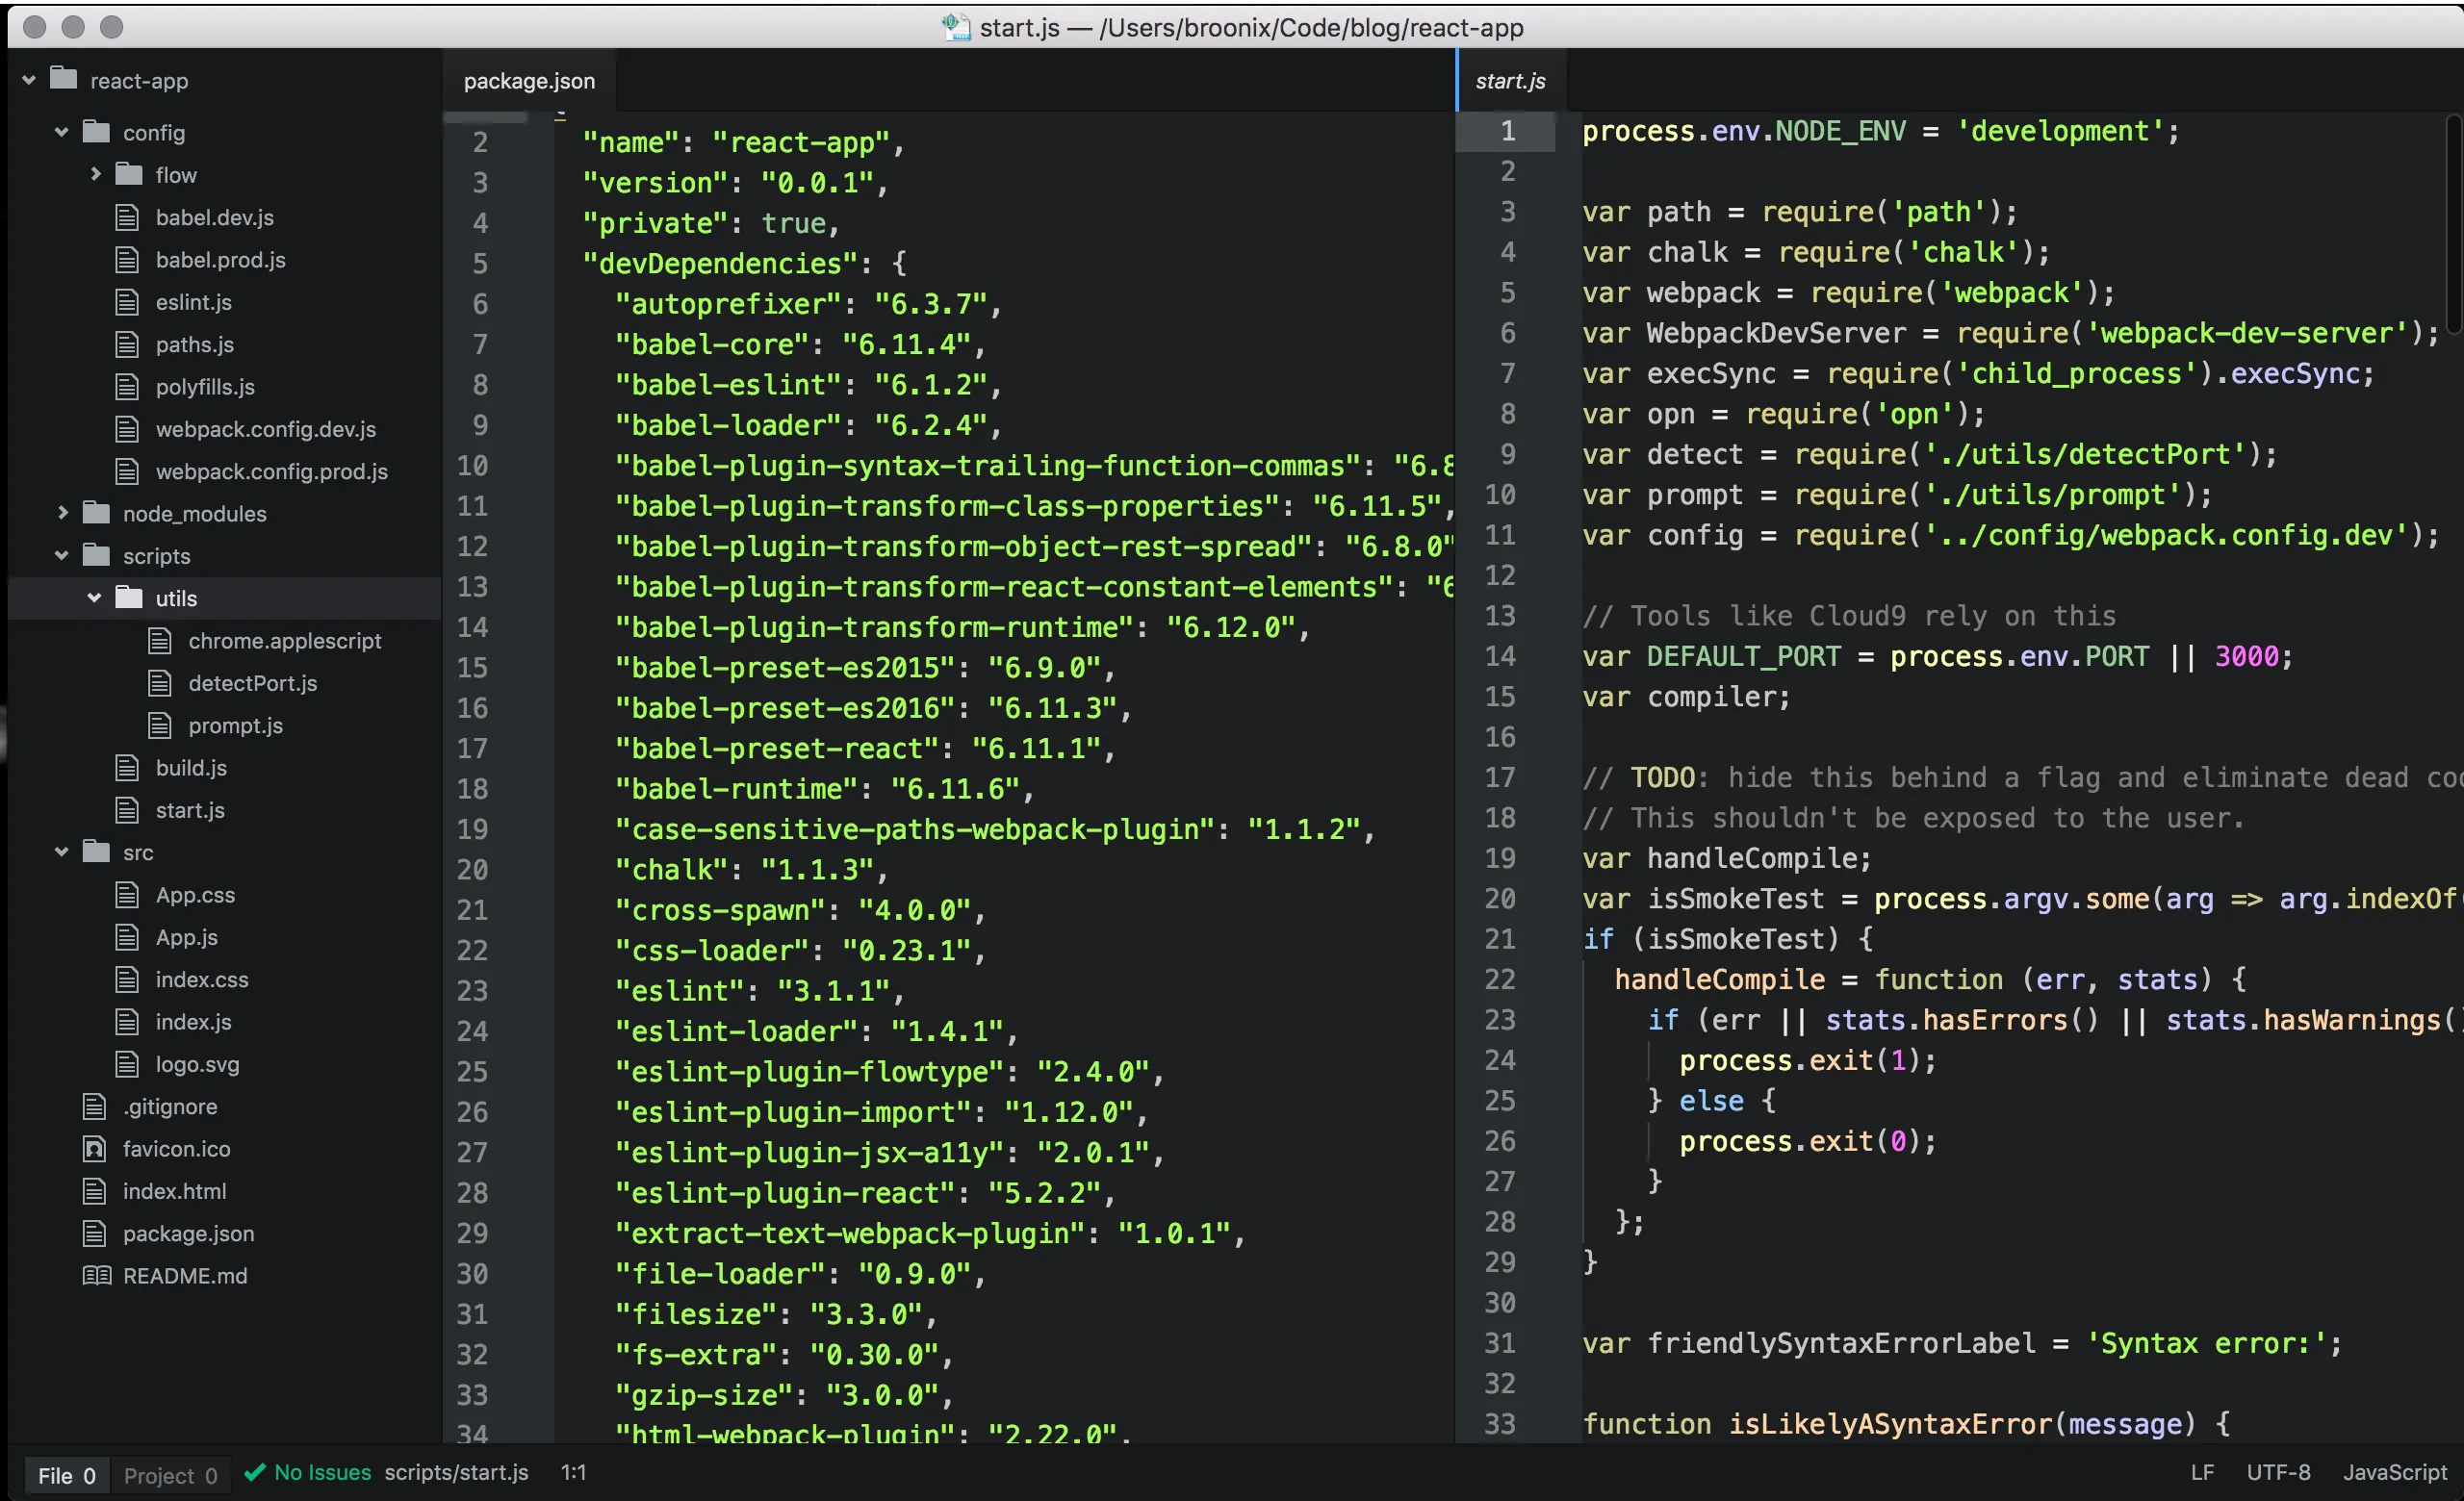Collapse the react-app project root
2464x1501 pixels.
[29, 80]
